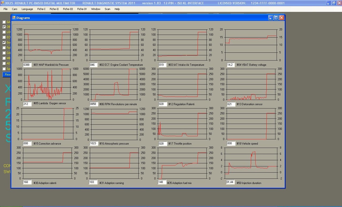The height and width of the screenshot is (207, 342).
Task: Uncheck the 'Gra' checkbox in main window
Action: 4,42
